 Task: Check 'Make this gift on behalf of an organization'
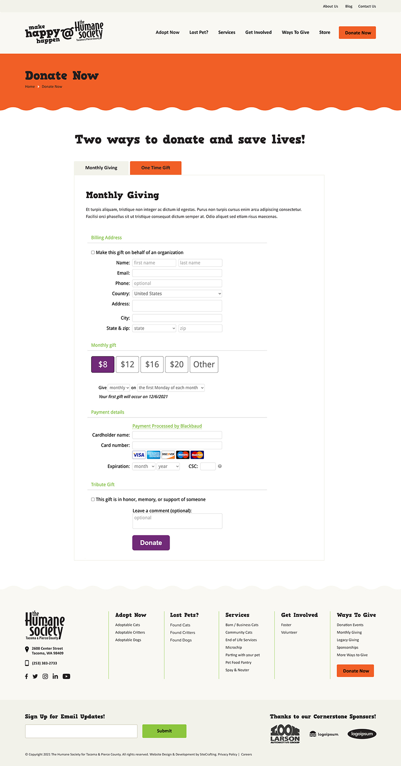(93, 252)
